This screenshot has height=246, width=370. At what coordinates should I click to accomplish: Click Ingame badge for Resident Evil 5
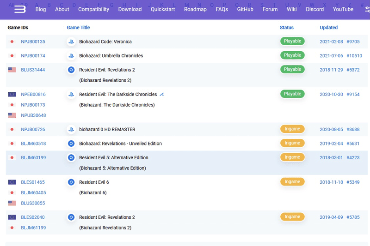[292, 157]
